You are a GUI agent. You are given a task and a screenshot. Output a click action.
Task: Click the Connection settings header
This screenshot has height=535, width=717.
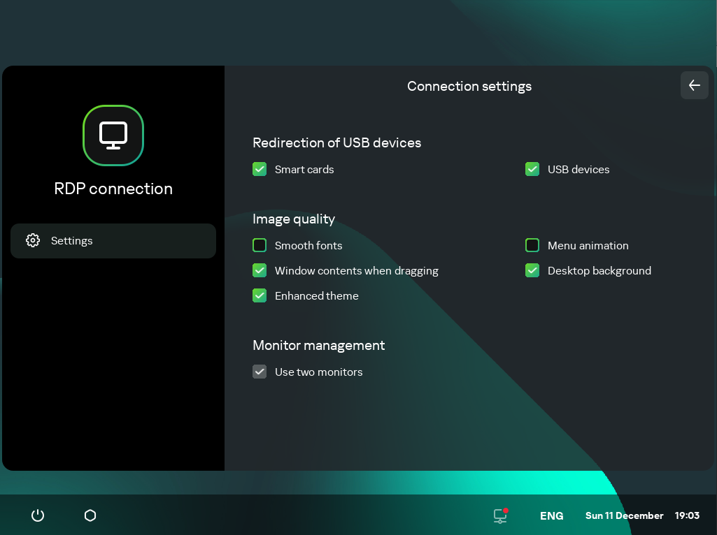pyautogui.click(x=469, y=86)
